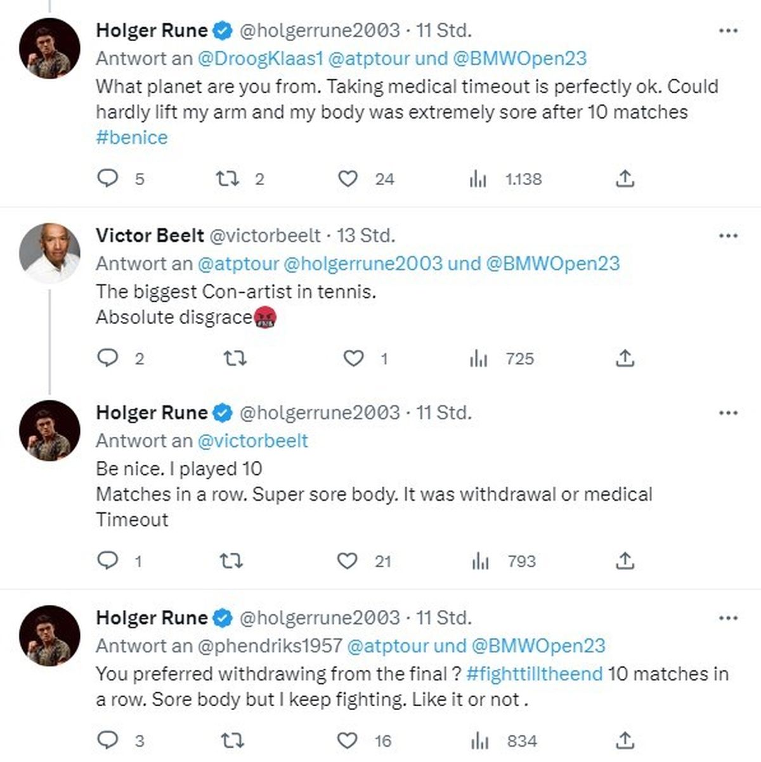Retweet the 'What planet are you from' tweet
The height and width of the screenshot is (762, 761).
click(227, 179)
